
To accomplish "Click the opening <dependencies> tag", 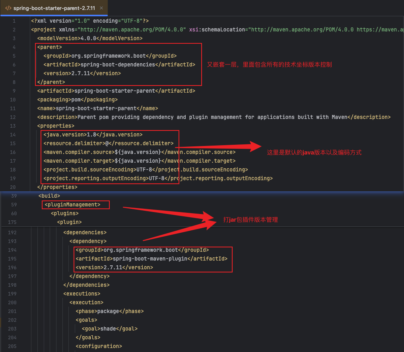I will (x=85, y=232).
